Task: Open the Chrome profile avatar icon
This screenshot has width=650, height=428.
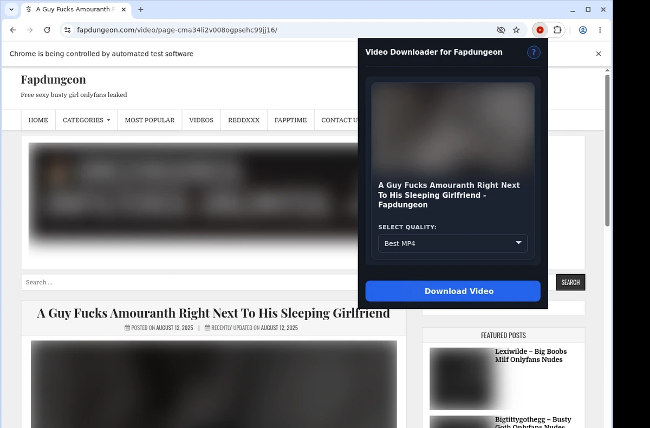Action: pos(583,30)
